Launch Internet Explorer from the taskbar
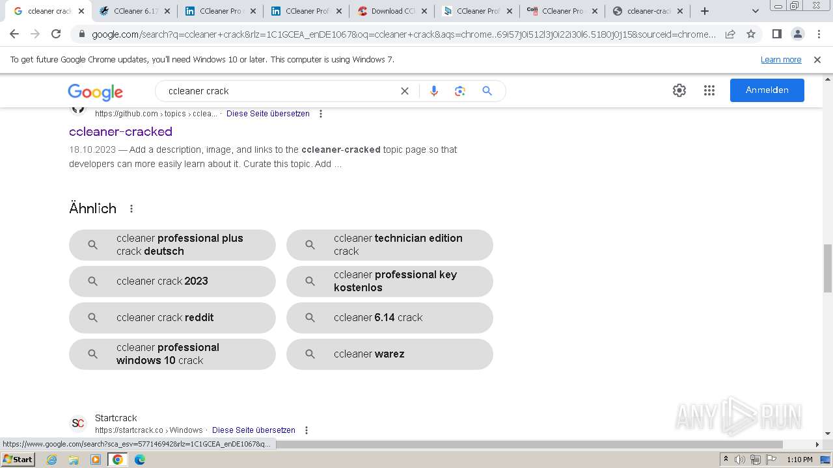This screenshot has width=833, height=468. point(52,460)
